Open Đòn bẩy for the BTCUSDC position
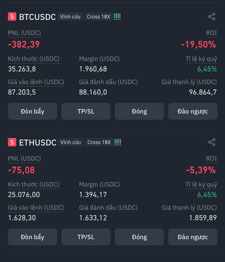The width and height of the screenshot is (225, 262). pyautogui.click(x=33, y=111)
